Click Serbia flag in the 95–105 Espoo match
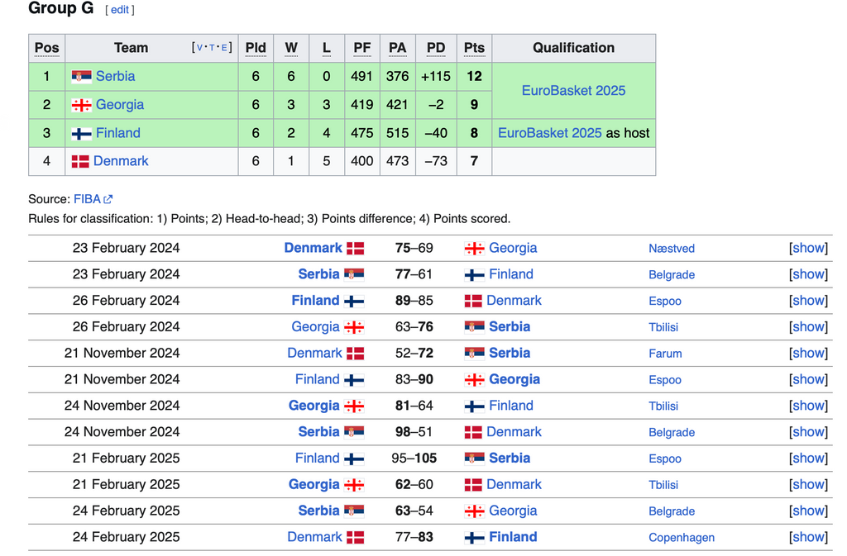The width and height of the screenshot is (847, 556). click(474, 459)
